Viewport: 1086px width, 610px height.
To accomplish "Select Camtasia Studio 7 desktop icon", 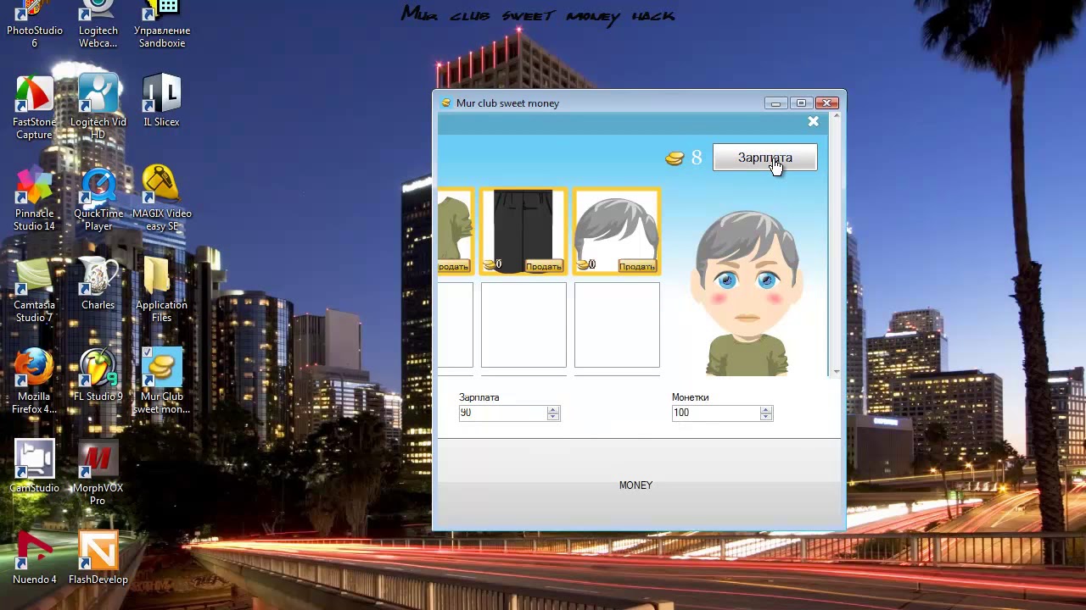I will 35,290.
